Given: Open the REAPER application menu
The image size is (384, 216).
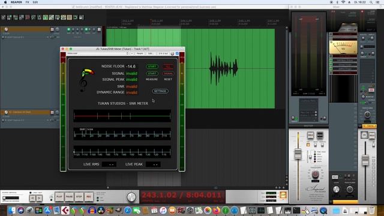Looking at the screenshot, I should tap(16, 2).
